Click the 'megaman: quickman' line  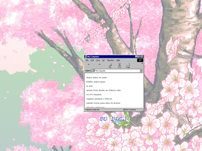tap(99, 99)
